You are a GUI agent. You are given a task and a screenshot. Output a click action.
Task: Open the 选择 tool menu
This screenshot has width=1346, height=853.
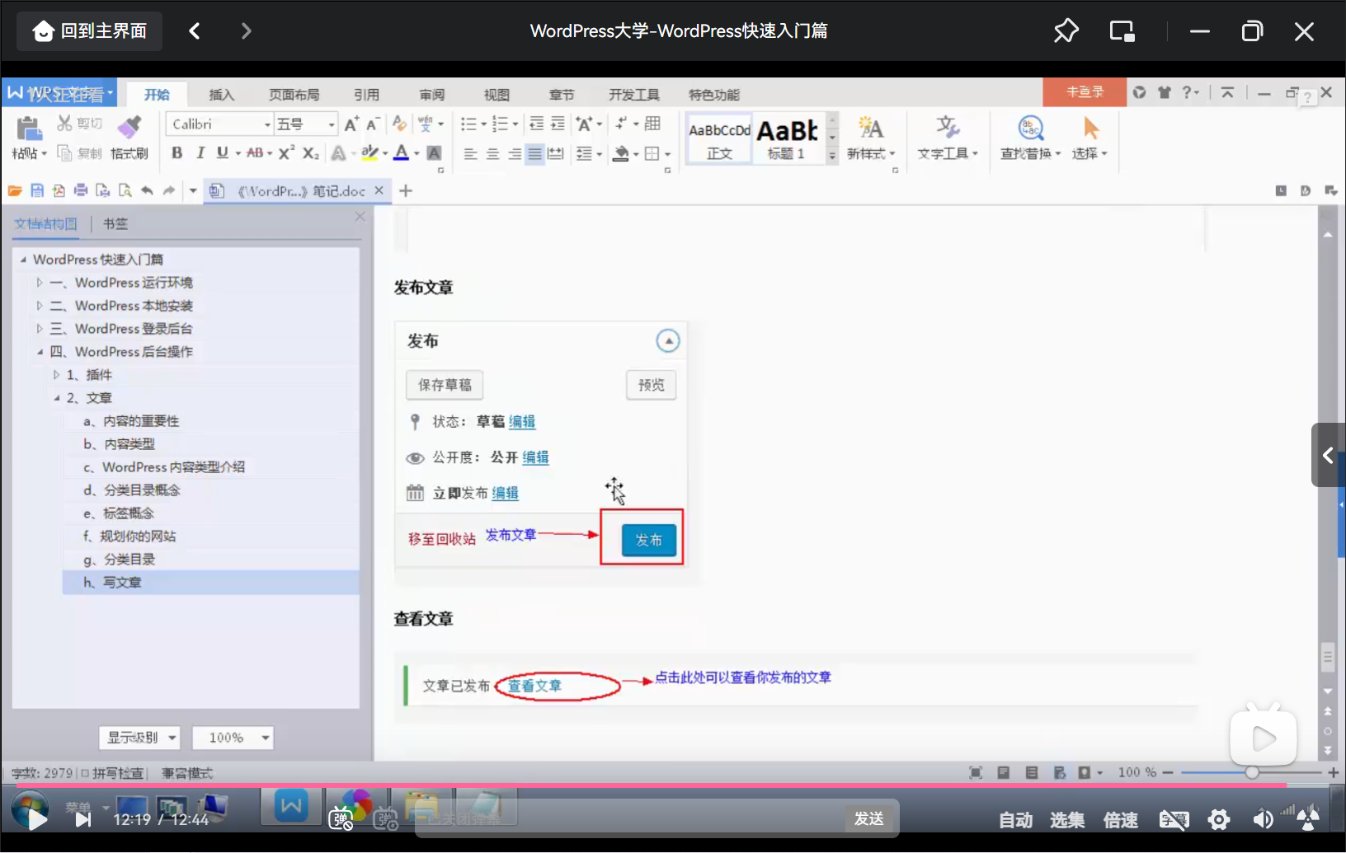(1090, 138)
